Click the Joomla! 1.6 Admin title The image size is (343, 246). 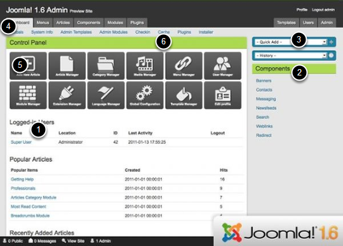[37, 10]
